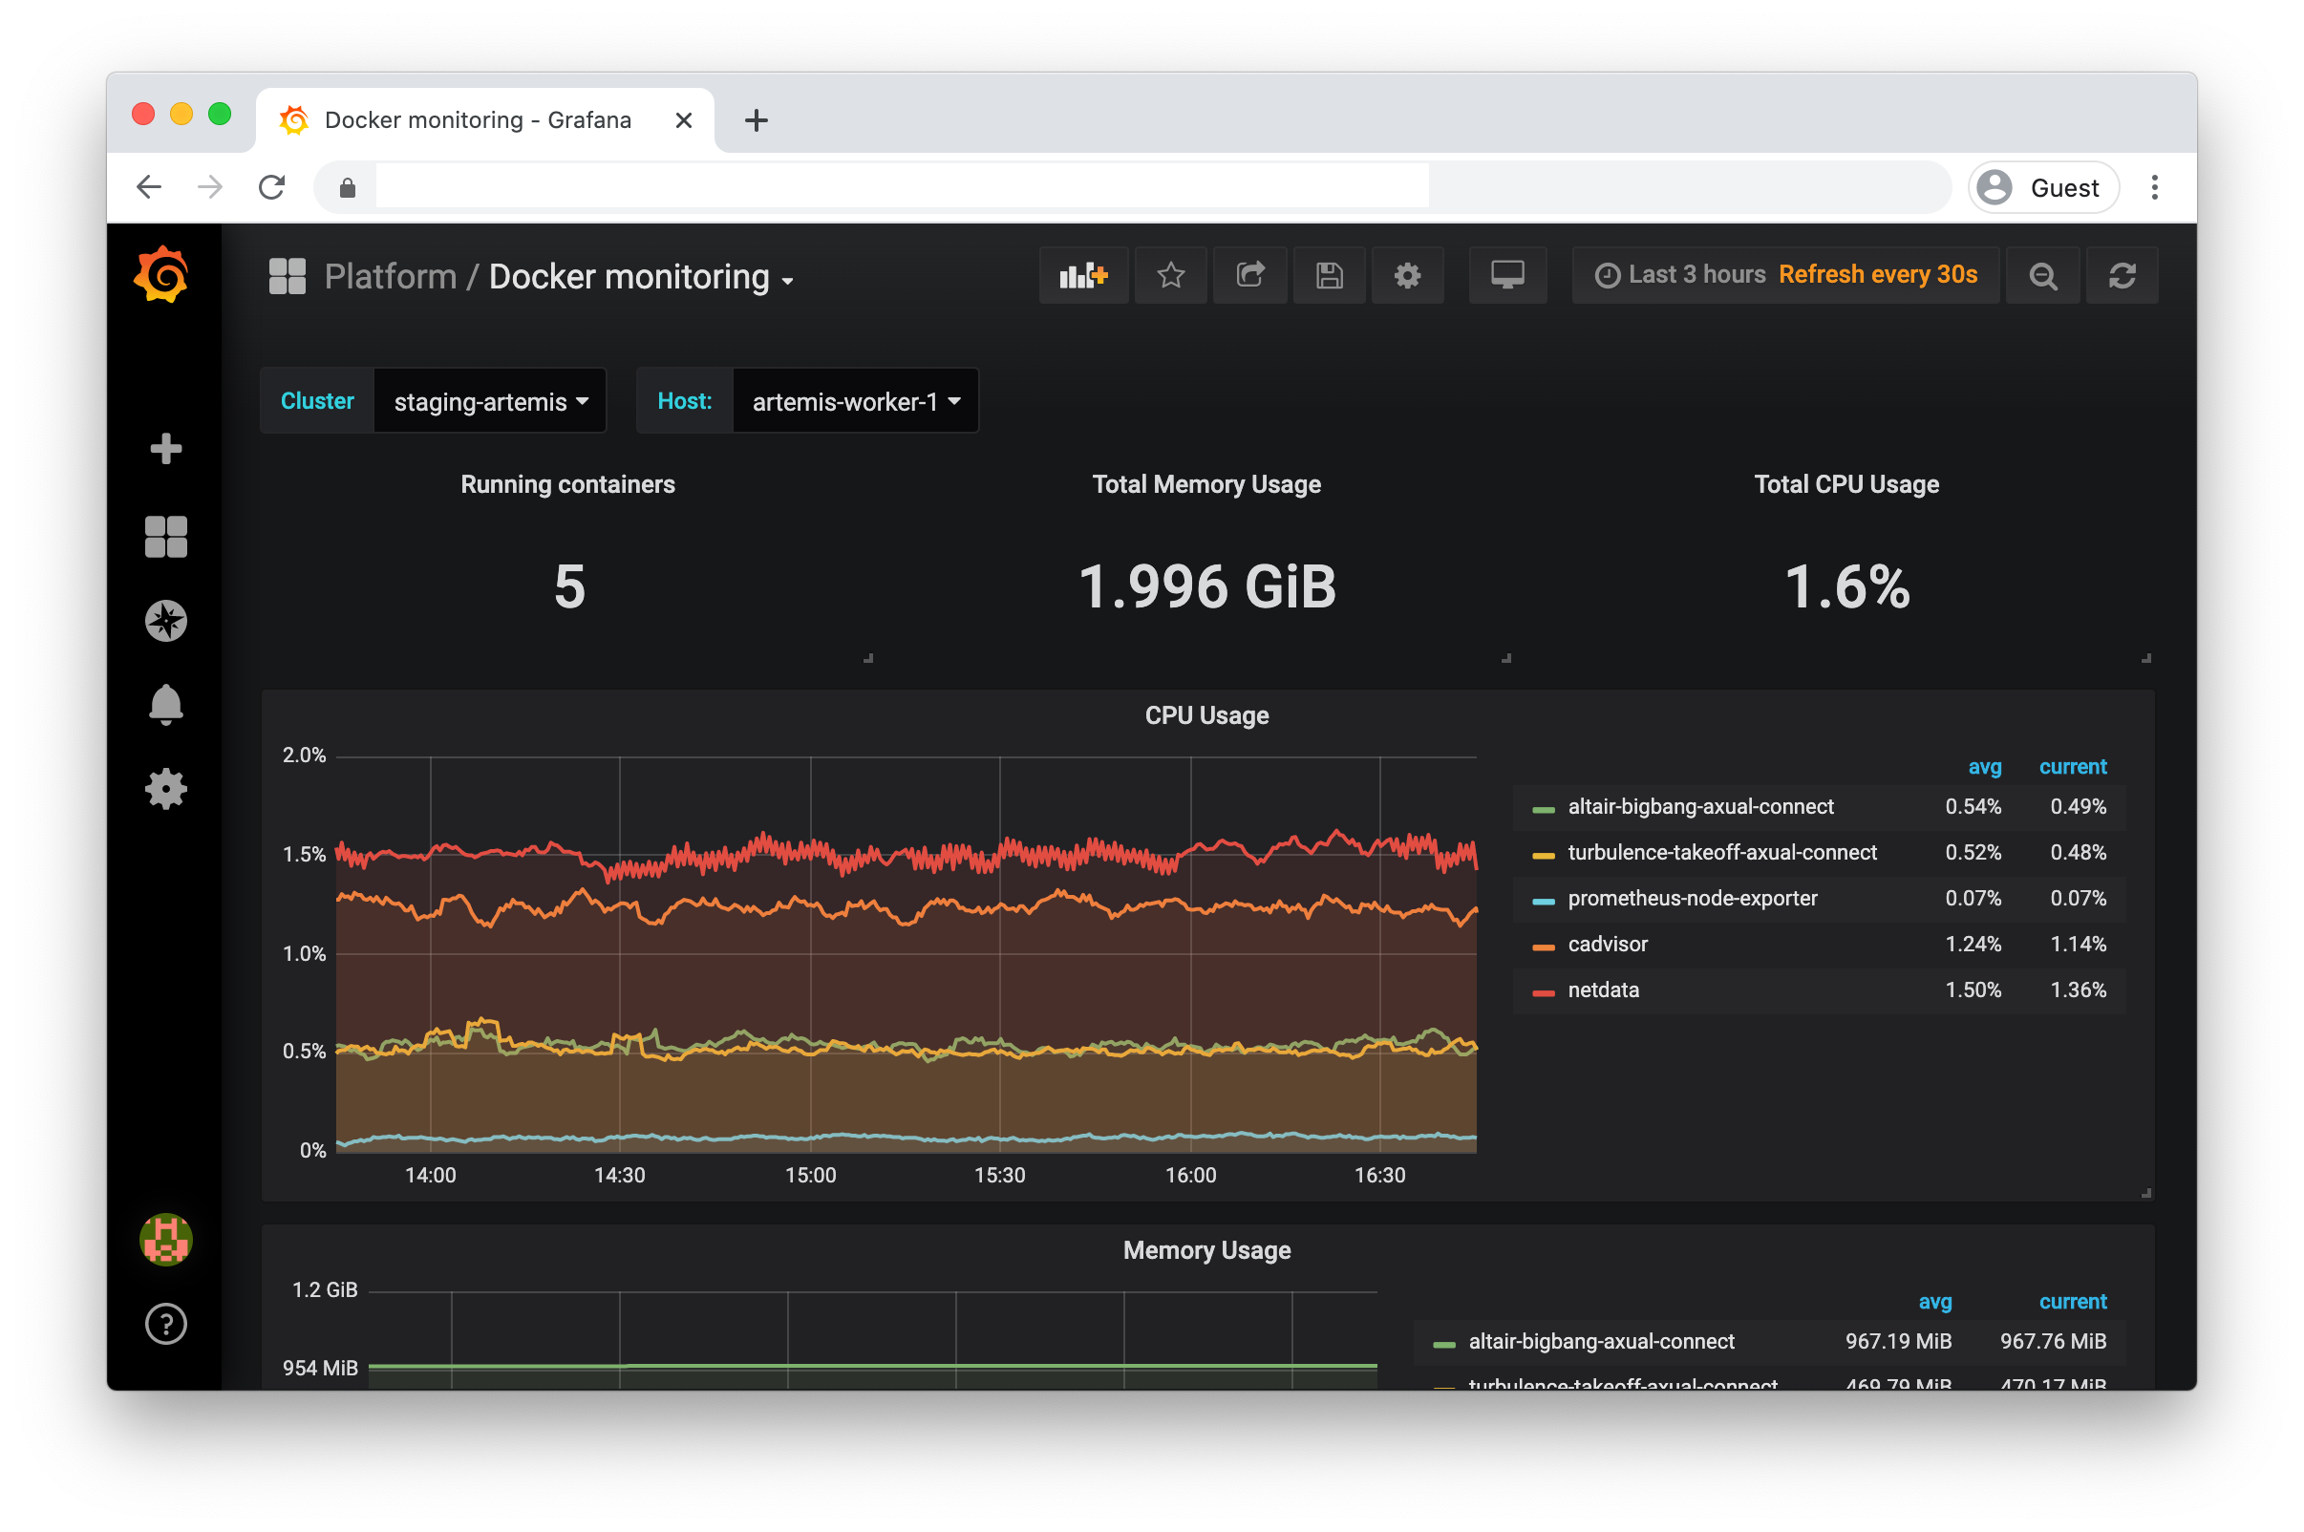Zoom out time range with magnifier icon
2304x1532 pixels.
pyautogui.click(x=2042, y=275)
